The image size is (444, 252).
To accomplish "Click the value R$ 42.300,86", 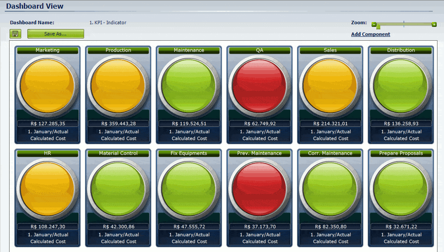I will point(119,226).
